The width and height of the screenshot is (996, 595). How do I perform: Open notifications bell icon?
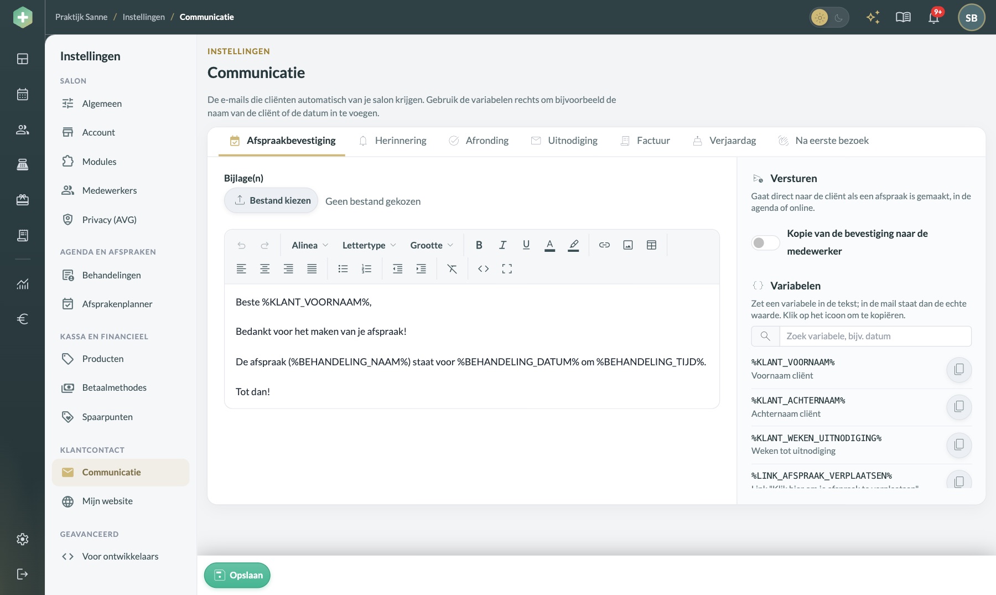(934, 17)
